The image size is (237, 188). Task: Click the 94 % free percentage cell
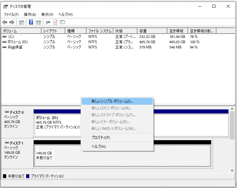pyautogui.click(x=194, y=47)
